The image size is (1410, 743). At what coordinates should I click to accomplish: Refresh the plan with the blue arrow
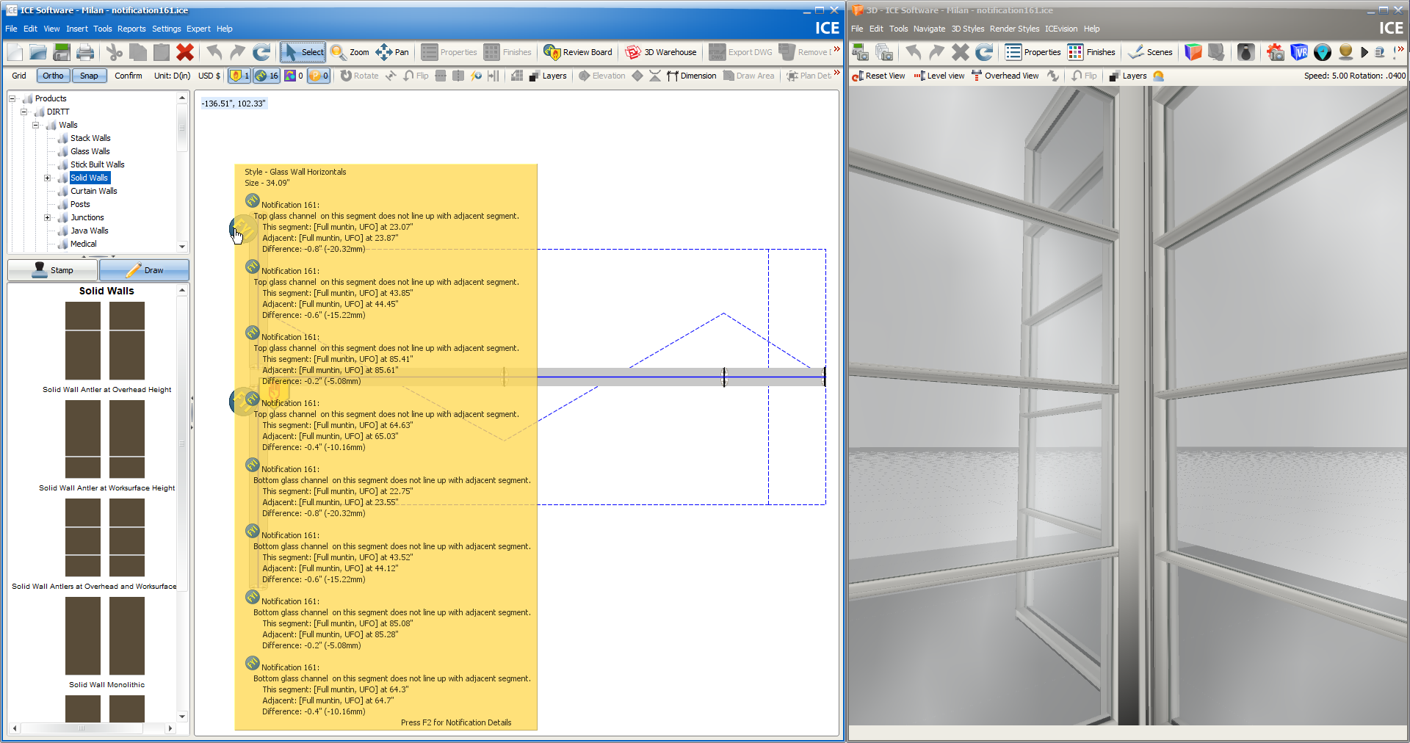261,52
